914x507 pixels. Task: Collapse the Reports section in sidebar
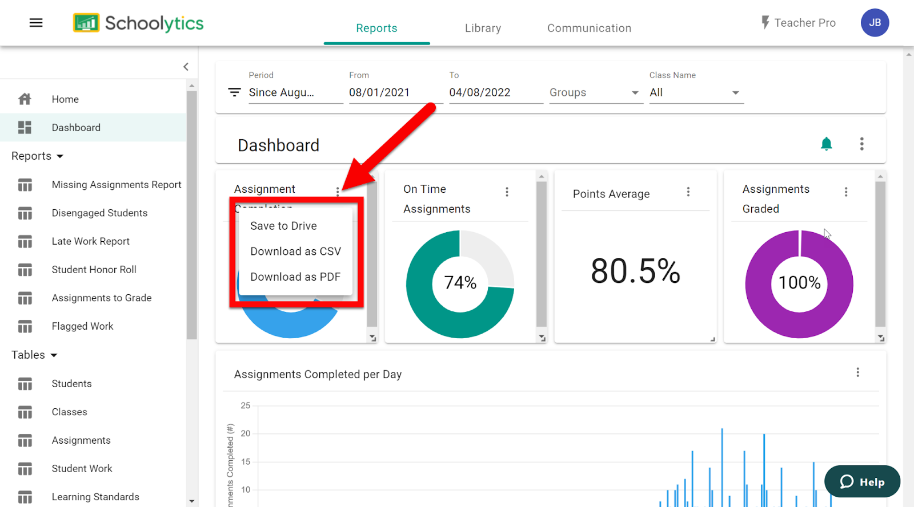[37, 156]
